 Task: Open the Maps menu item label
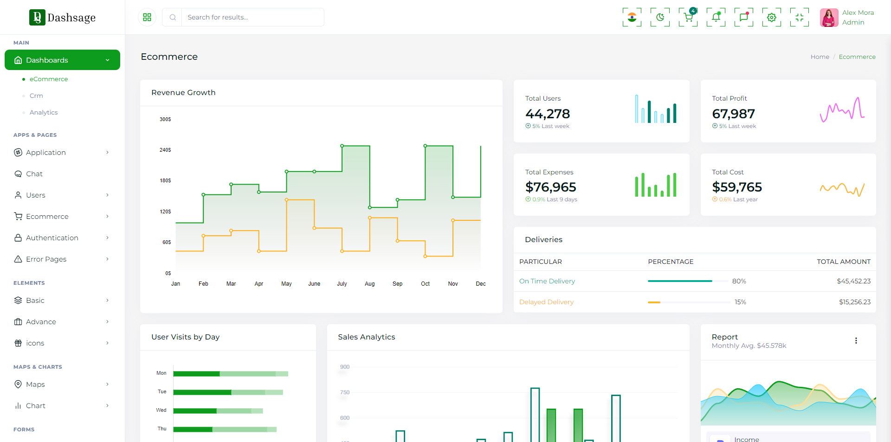35,384
